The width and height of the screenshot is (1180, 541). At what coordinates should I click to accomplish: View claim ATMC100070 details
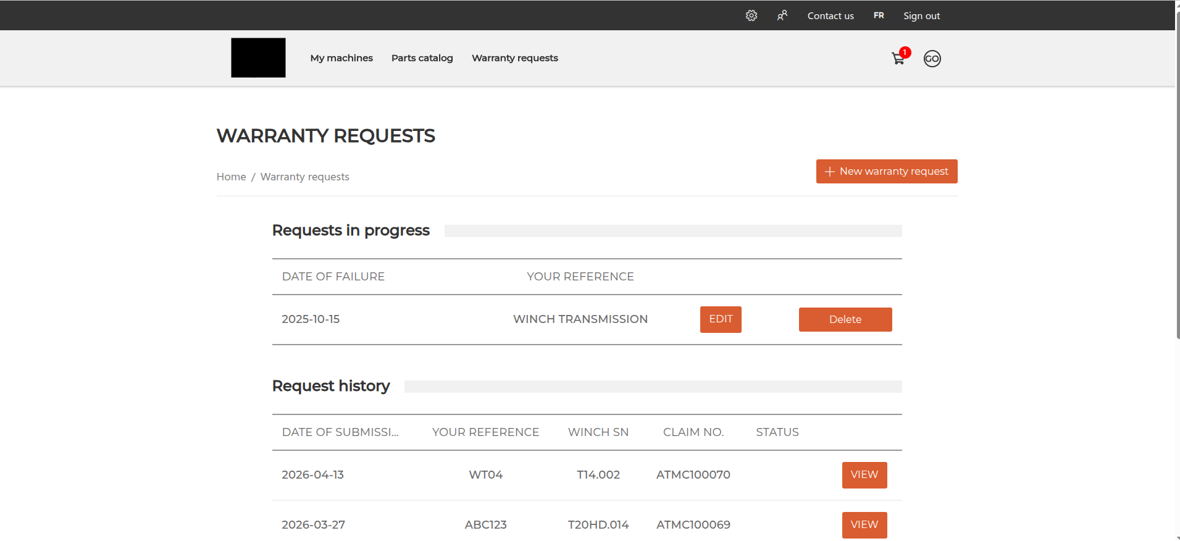coord(864,475)
